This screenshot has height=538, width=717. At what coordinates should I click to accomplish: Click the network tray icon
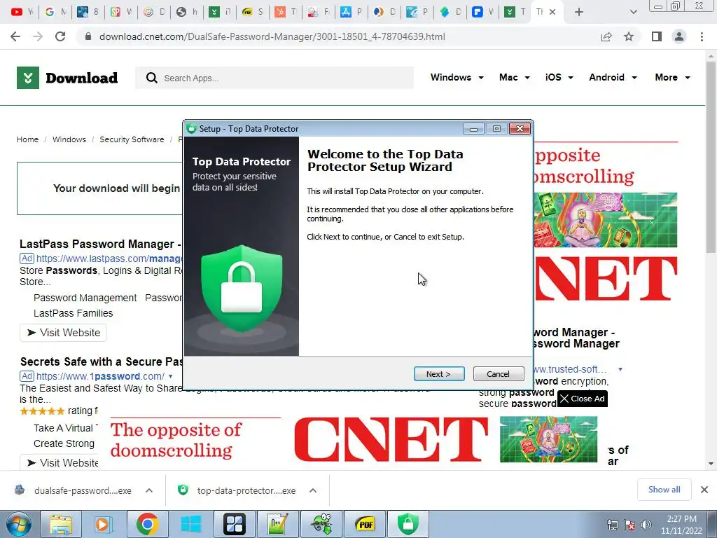pos(612,525)
